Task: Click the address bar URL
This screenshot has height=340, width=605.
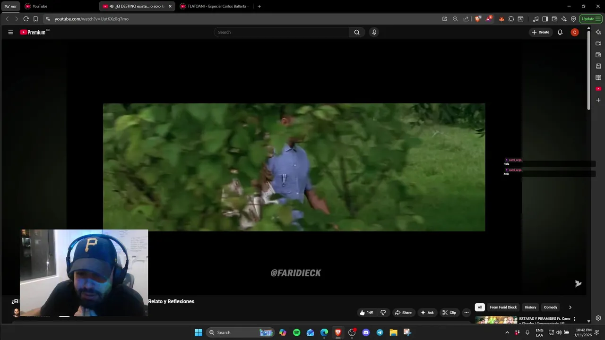Action: pyautogui.click(x=92, y=19)
